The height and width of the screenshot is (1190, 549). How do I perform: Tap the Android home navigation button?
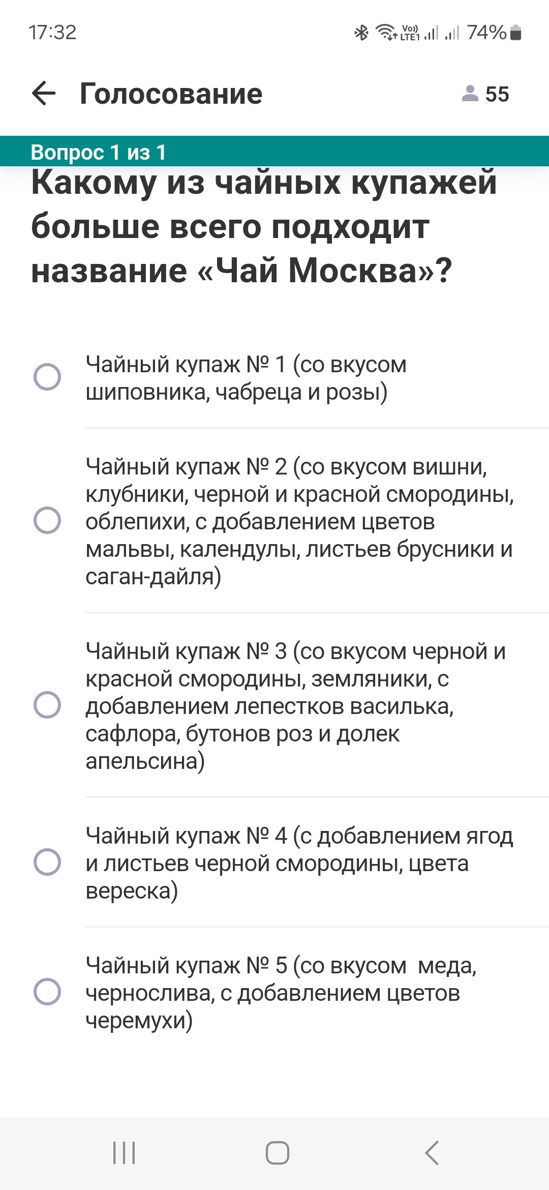point(278,1153)
